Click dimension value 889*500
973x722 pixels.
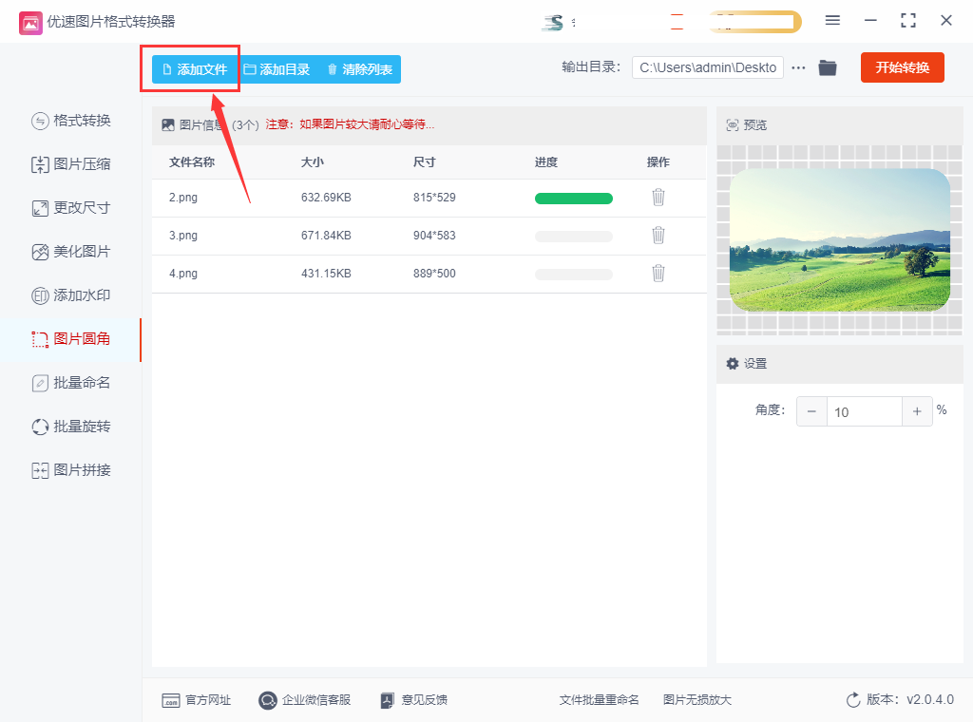point(434,273)
